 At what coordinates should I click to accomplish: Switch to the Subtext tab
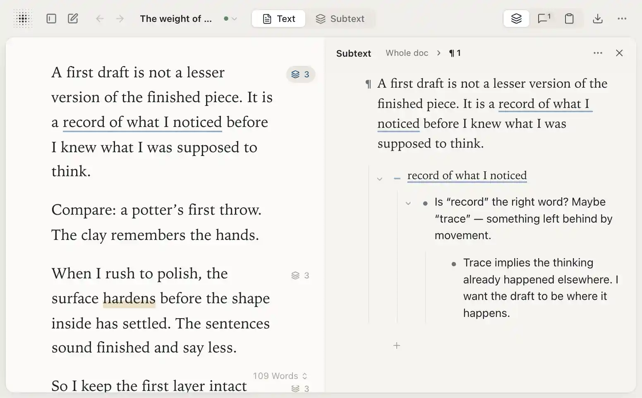(x=340, y=19)
